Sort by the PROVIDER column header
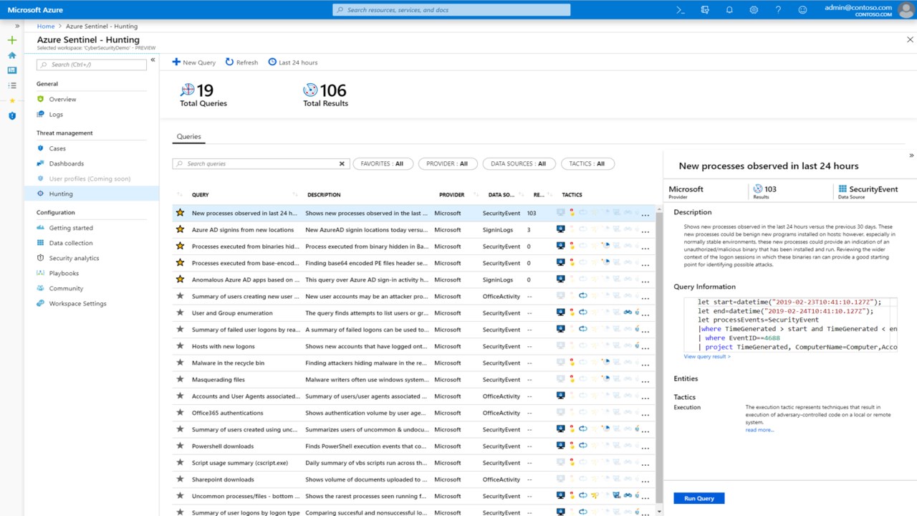 click(452, 195)
